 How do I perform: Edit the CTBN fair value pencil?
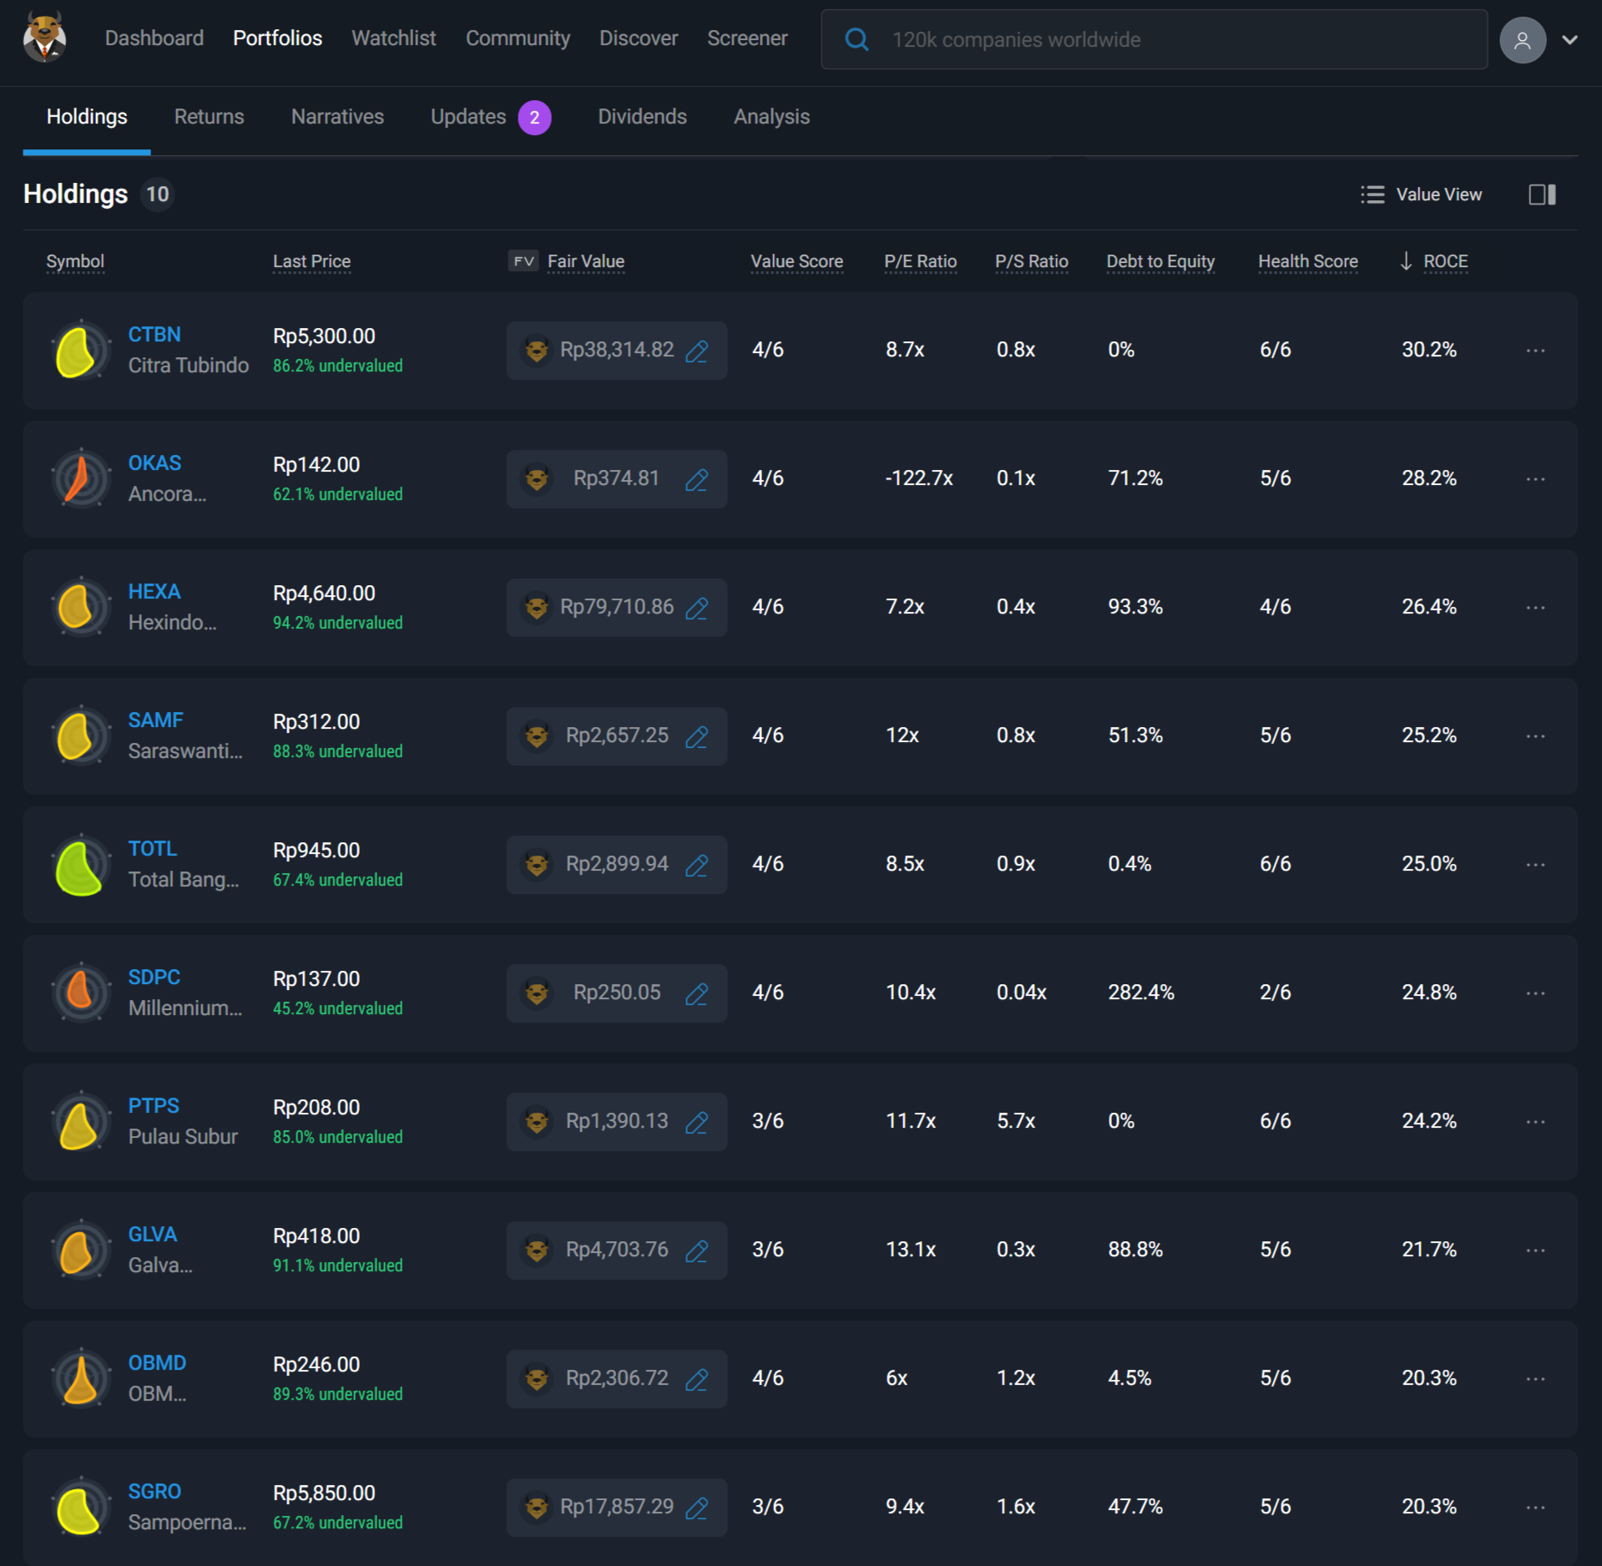(697, 351)
